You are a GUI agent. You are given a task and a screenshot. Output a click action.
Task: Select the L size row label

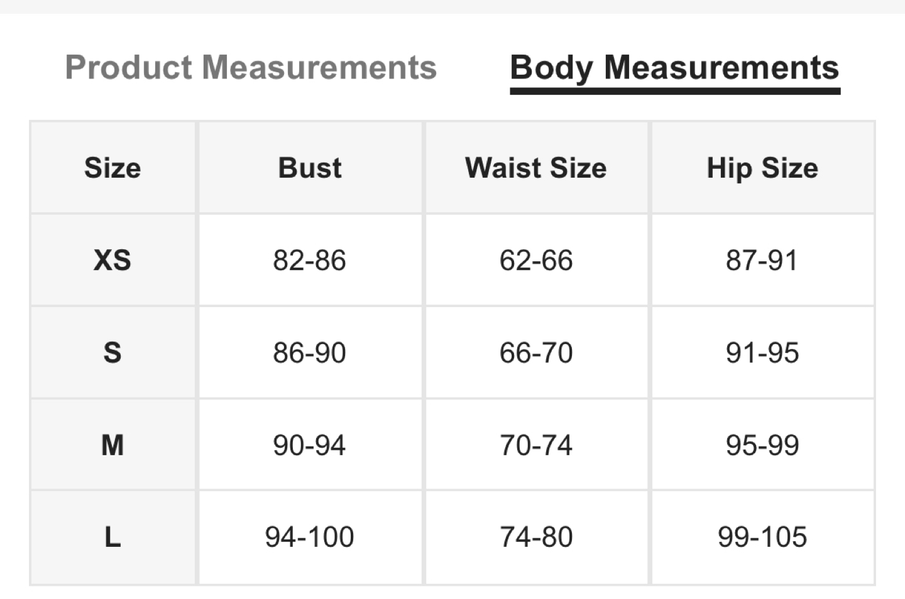pyautogui.click(x=112, y=537)
